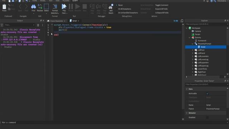Click the Select marquee icon
Screen dimensions: 229x129
click(x=46, y=6)
